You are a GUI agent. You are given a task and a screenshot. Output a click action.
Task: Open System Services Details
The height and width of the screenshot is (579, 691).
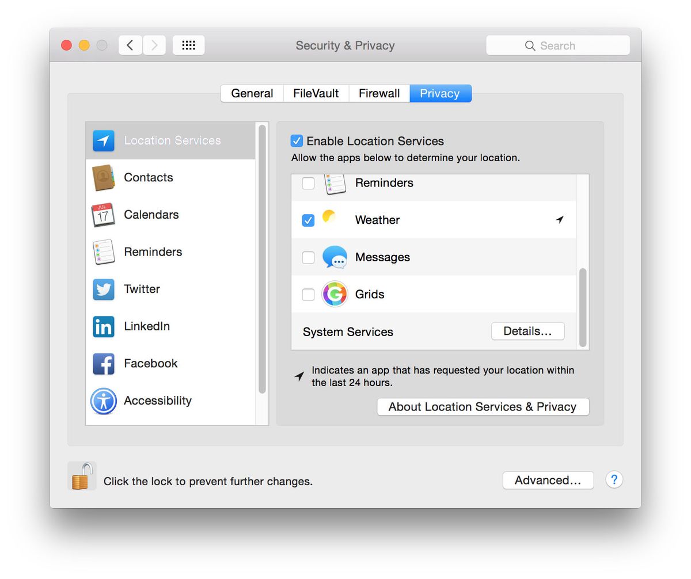(x=527, y=331)
